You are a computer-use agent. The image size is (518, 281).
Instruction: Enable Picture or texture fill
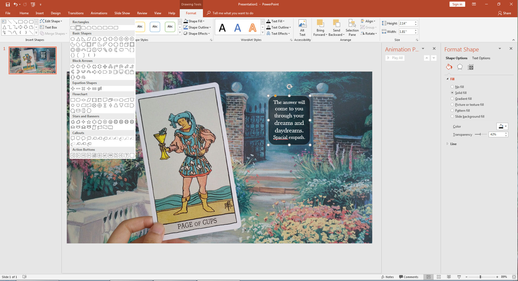point(452,104)
